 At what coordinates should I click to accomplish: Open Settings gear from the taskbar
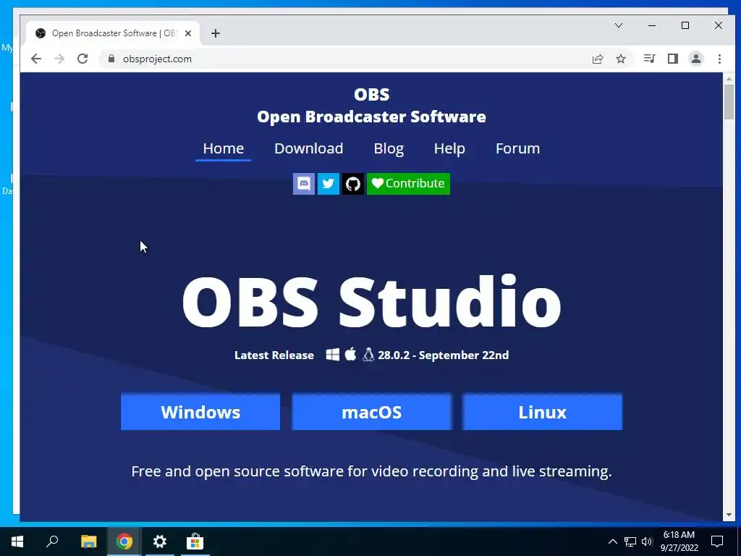[x=160, y=542]
